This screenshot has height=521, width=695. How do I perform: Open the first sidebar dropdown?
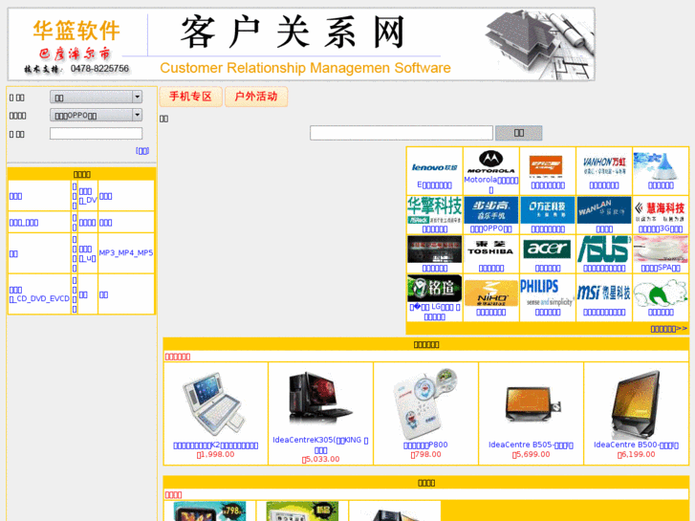click(x=96, y=97)
